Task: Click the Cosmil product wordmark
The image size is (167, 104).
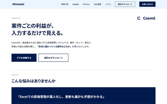Action: [149, 18]
